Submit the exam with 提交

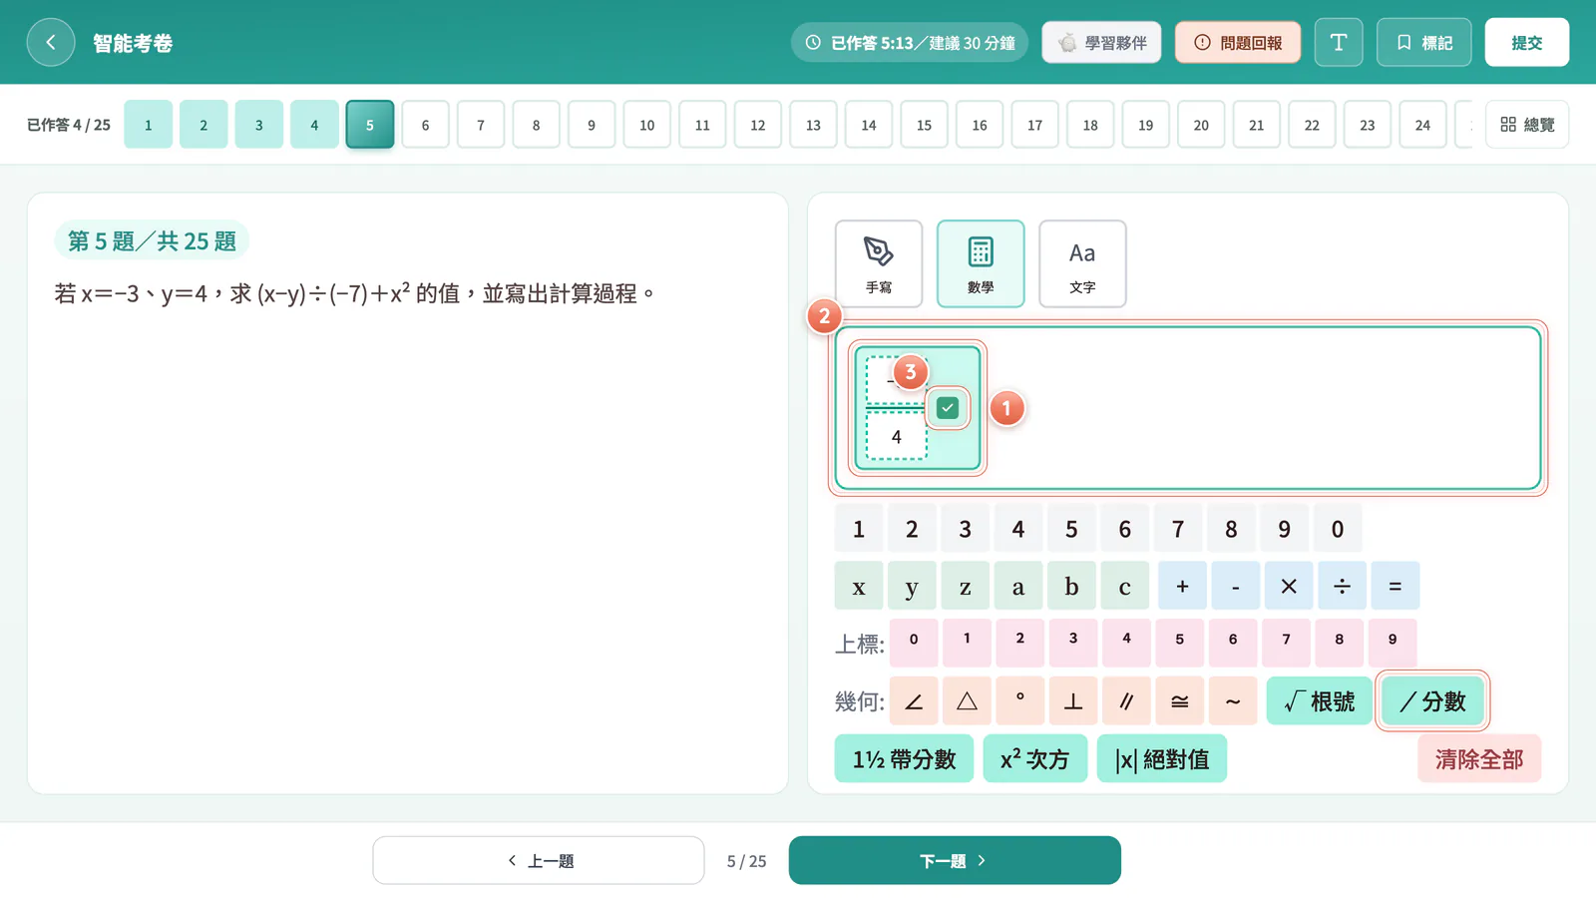(1527, 43)
